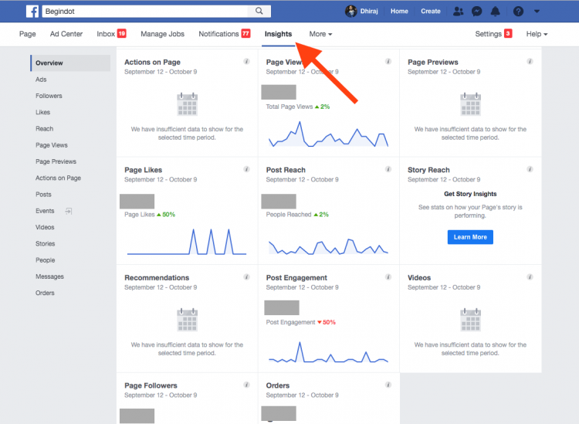579x424 pixels.
Task: Select Videos in the sidebar
Action: (x=45, y=228)
